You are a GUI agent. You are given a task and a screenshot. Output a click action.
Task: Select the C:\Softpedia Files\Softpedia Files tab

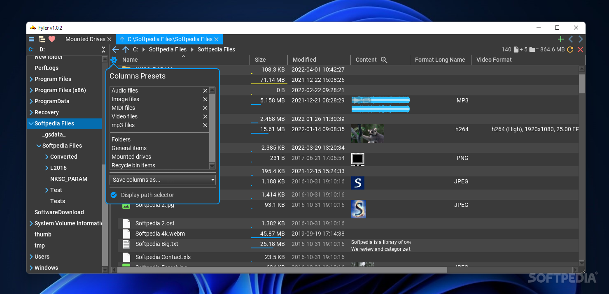click(170, 39)
